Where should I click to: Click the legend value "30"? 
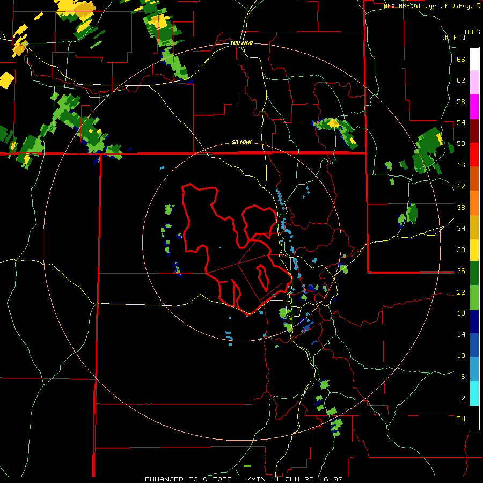point(461,250)
